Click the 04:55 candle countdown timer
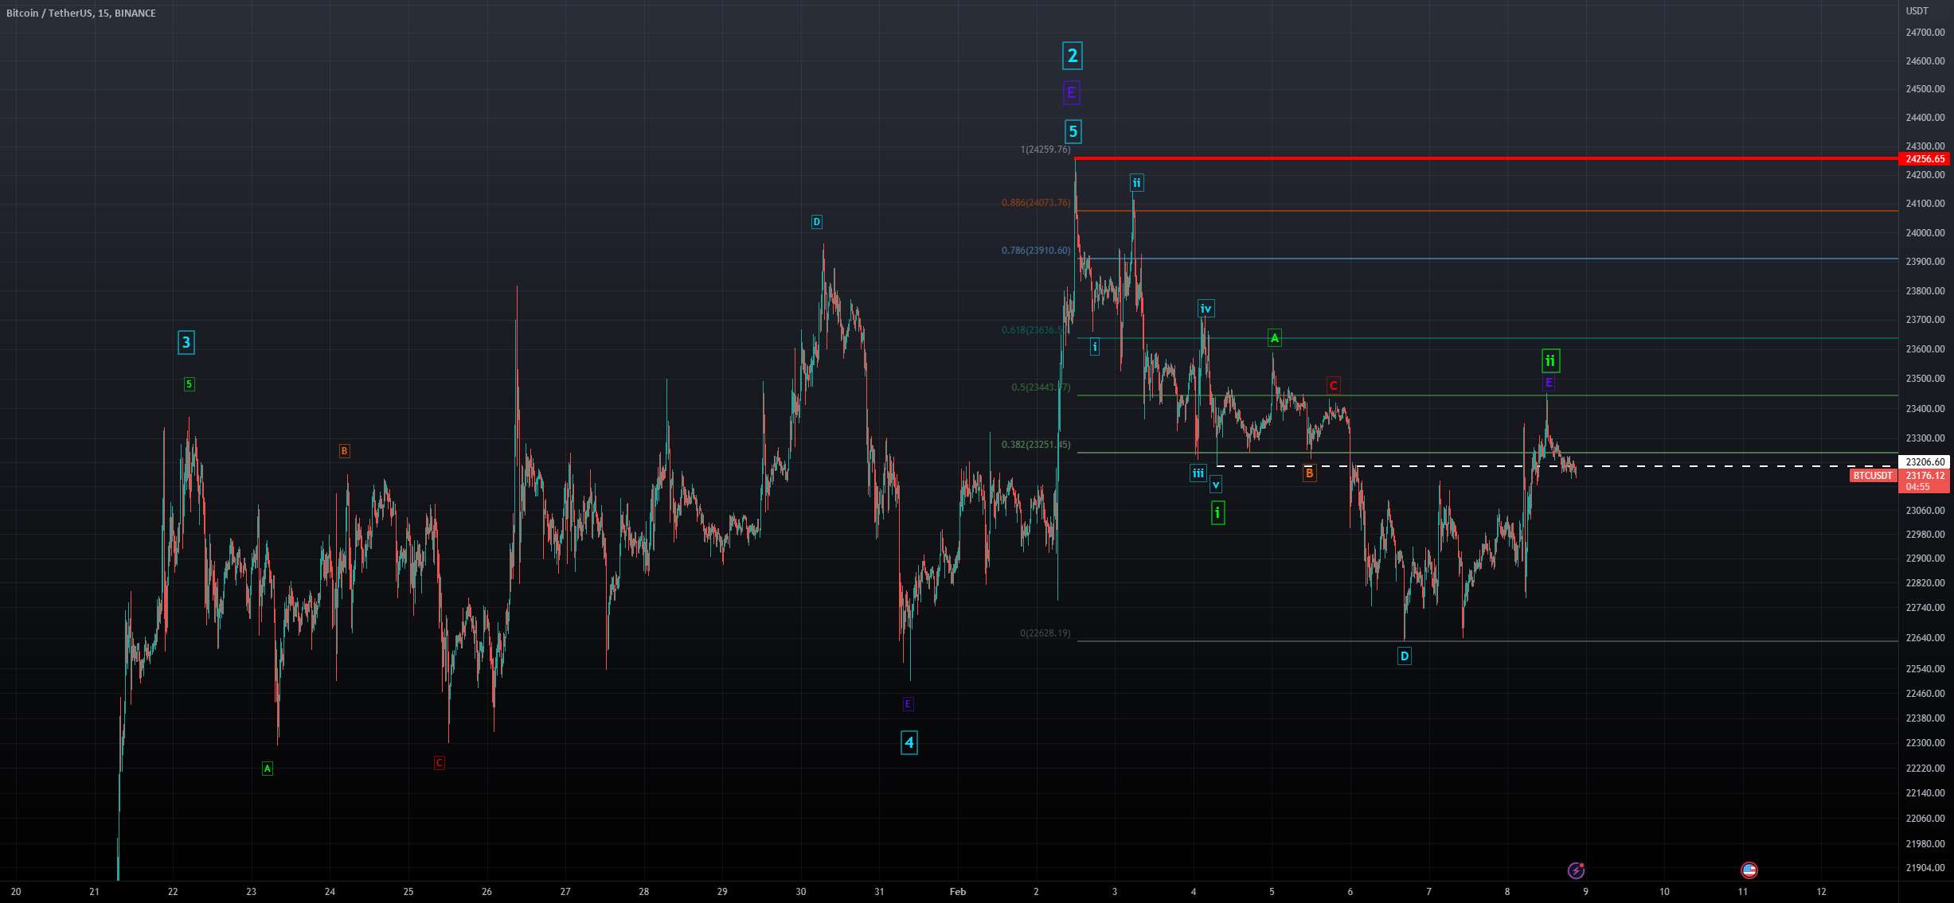1954x903 pixels. pyautogui.click(x=1918, y=487)
